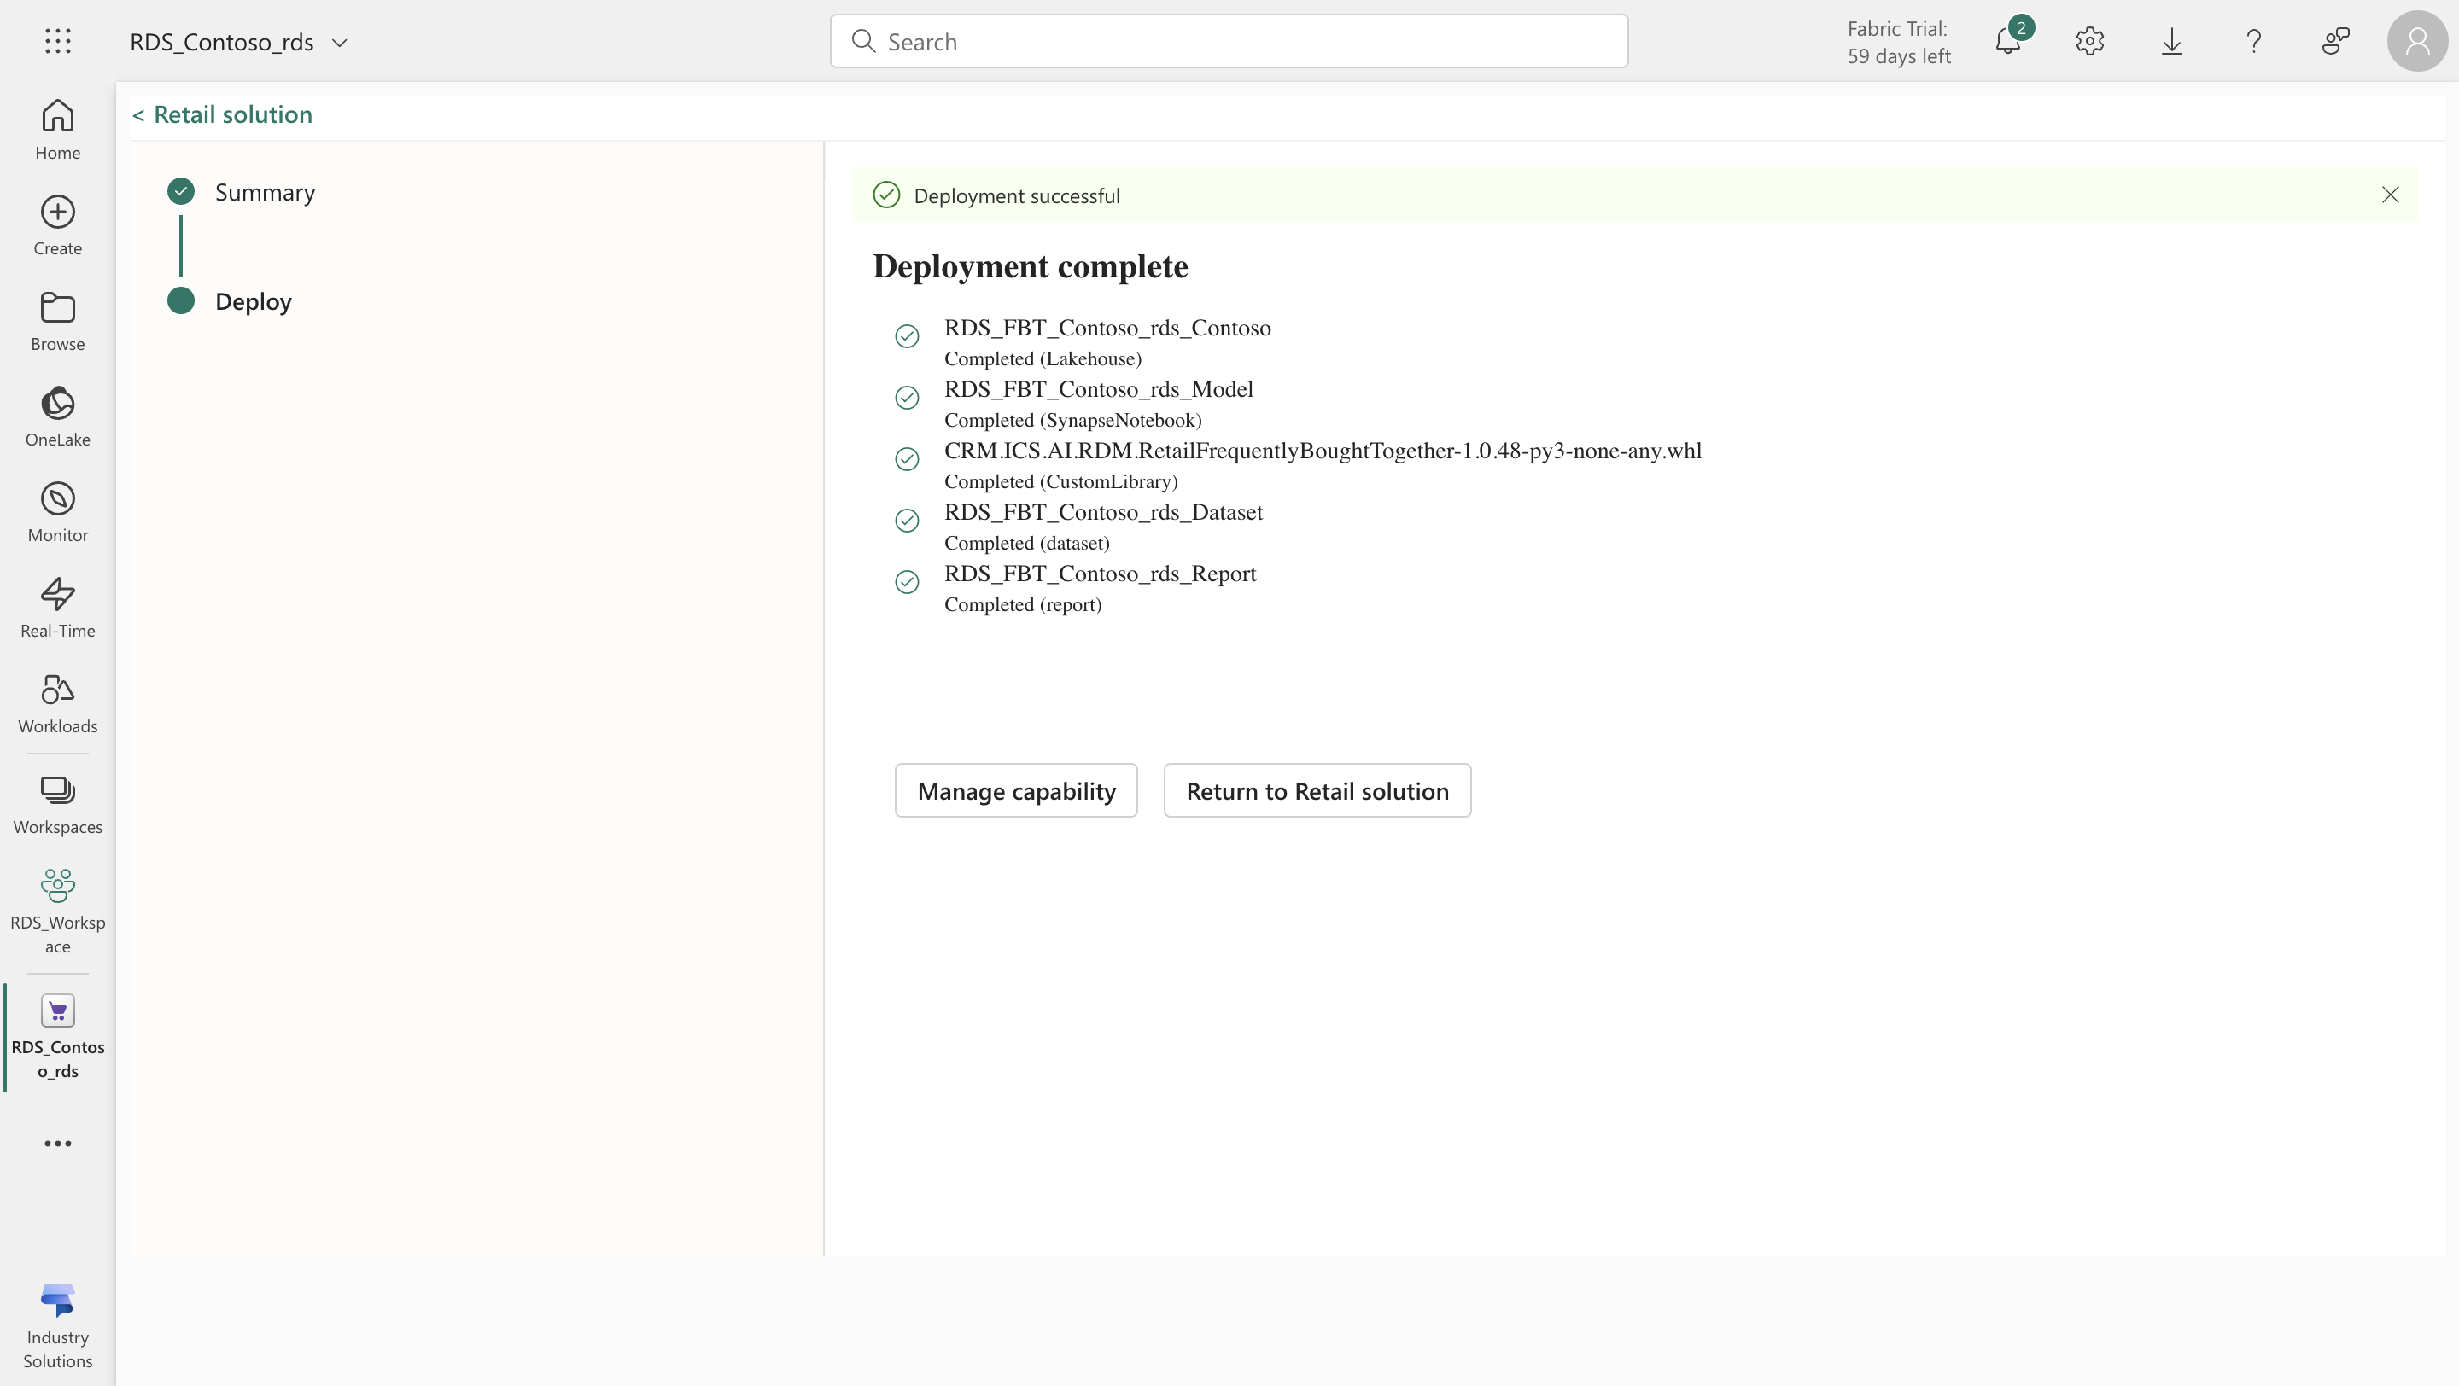Click the Completed (Lakehouse) status text
The image size is (2459, 1386).
tap(1043, 358)
